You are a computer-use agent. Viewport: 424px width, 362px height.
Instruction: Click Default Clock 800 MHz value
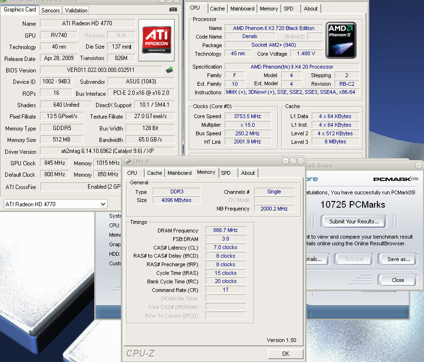click(x=55, y=174)
